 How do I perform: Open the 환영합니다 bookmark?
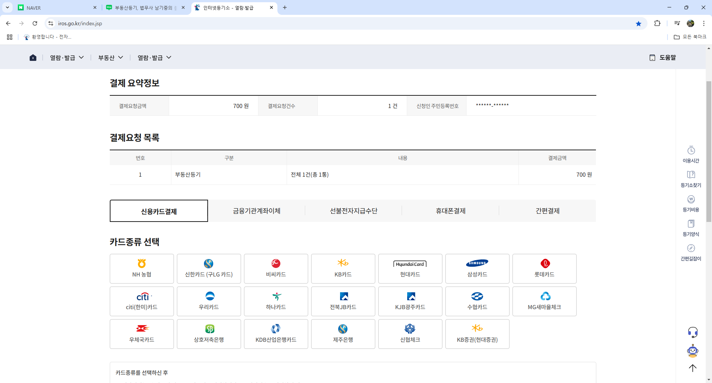(47, 37)
